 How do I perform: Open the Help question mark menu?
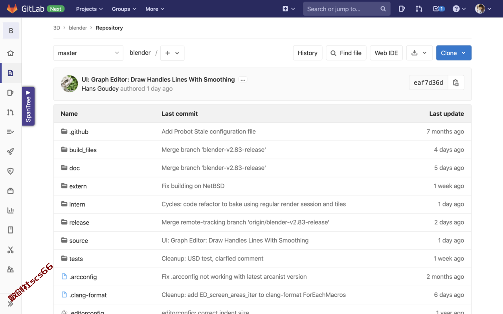[459, 9]
